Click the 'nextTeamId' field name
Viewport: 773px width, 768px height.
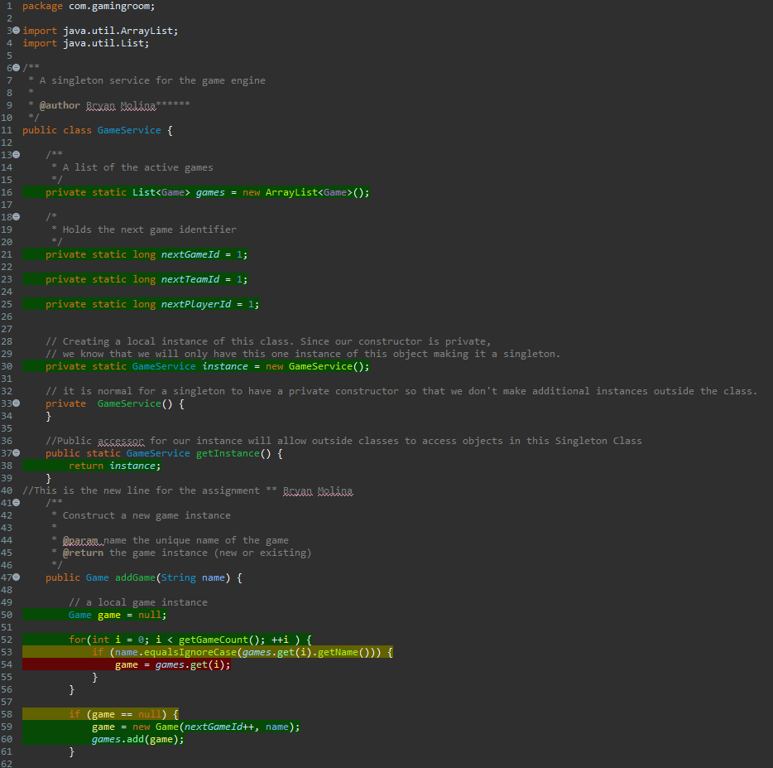tap(190, 279)
